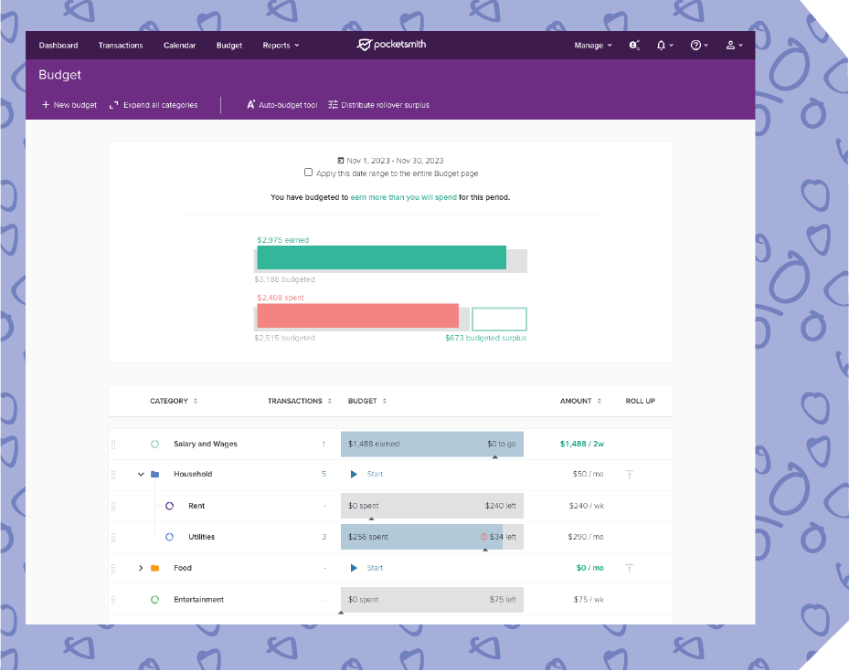Viewport: 849px width, 671px height.
Task: Open the Reports dropdown menu
Action: coord(281,46)
